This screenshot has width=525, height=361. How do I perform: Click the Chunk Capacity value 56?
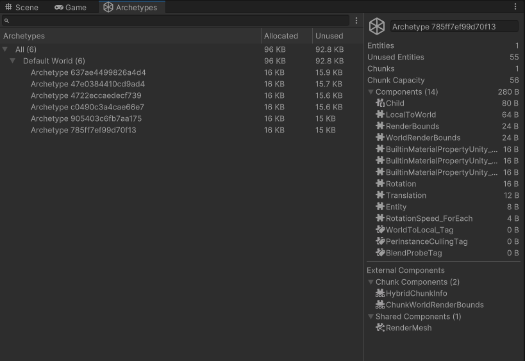tap(514, 80)
